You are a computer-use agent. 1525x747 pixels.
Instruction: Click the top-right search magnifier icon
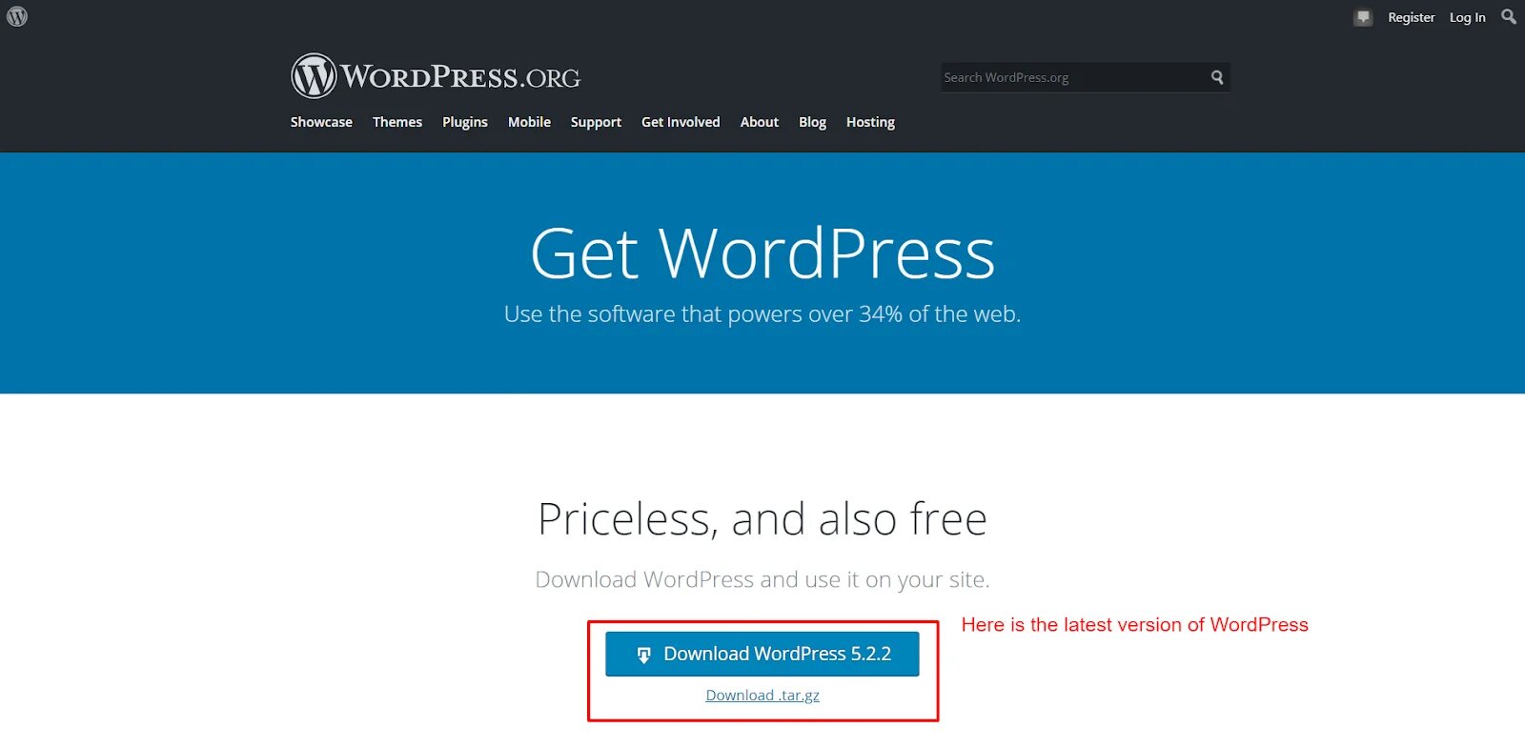tap(1508, 17)
